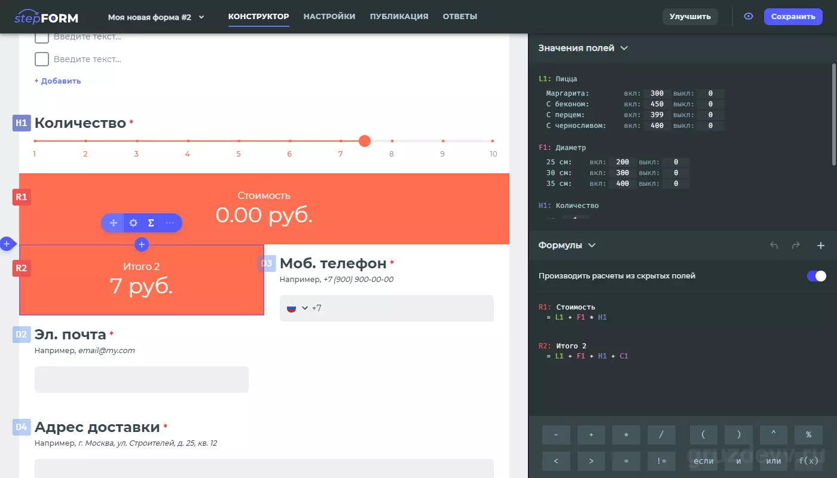Insert the not-equal operator

click(x=661, y=461)
